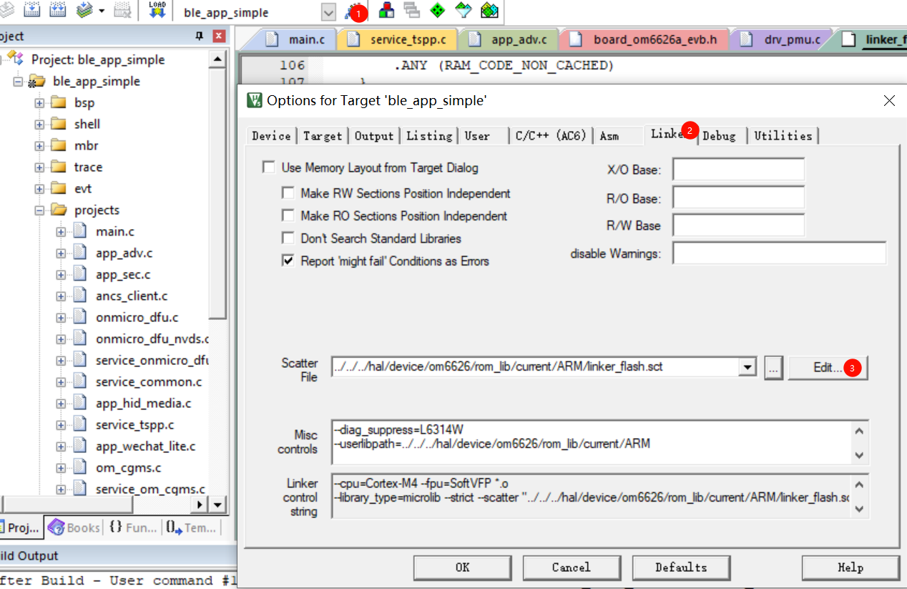
Task: Click the R/O Base input field
Action: click(738, 198)
